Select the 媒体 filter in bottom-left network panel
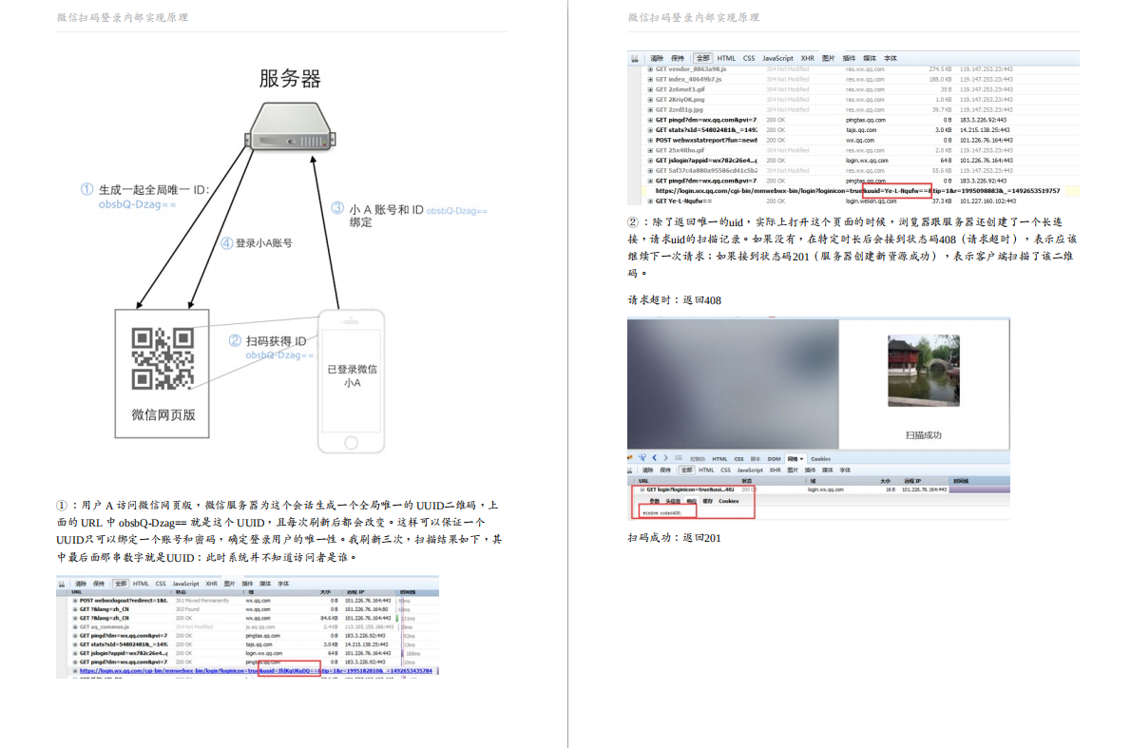1131x748 pixels. point(265,584)
